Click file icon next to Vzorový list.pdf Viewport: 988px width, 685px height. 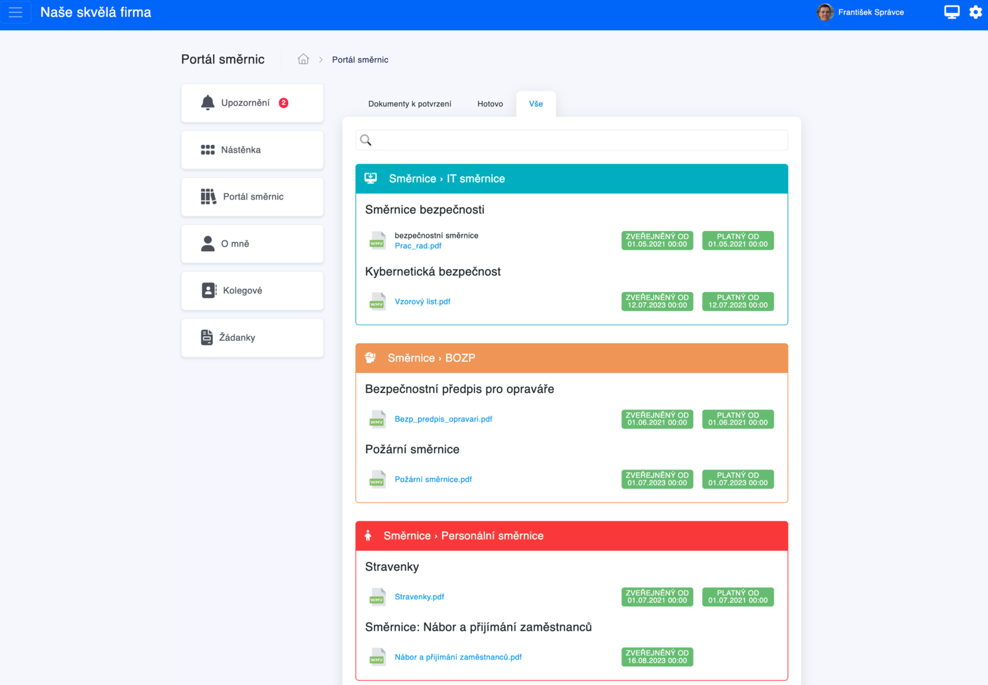(377, 302)
